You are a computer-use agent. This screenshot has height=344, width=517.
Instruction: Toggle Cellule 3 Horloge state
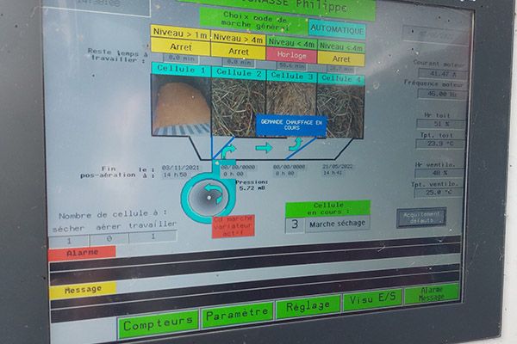coord(291,53)
